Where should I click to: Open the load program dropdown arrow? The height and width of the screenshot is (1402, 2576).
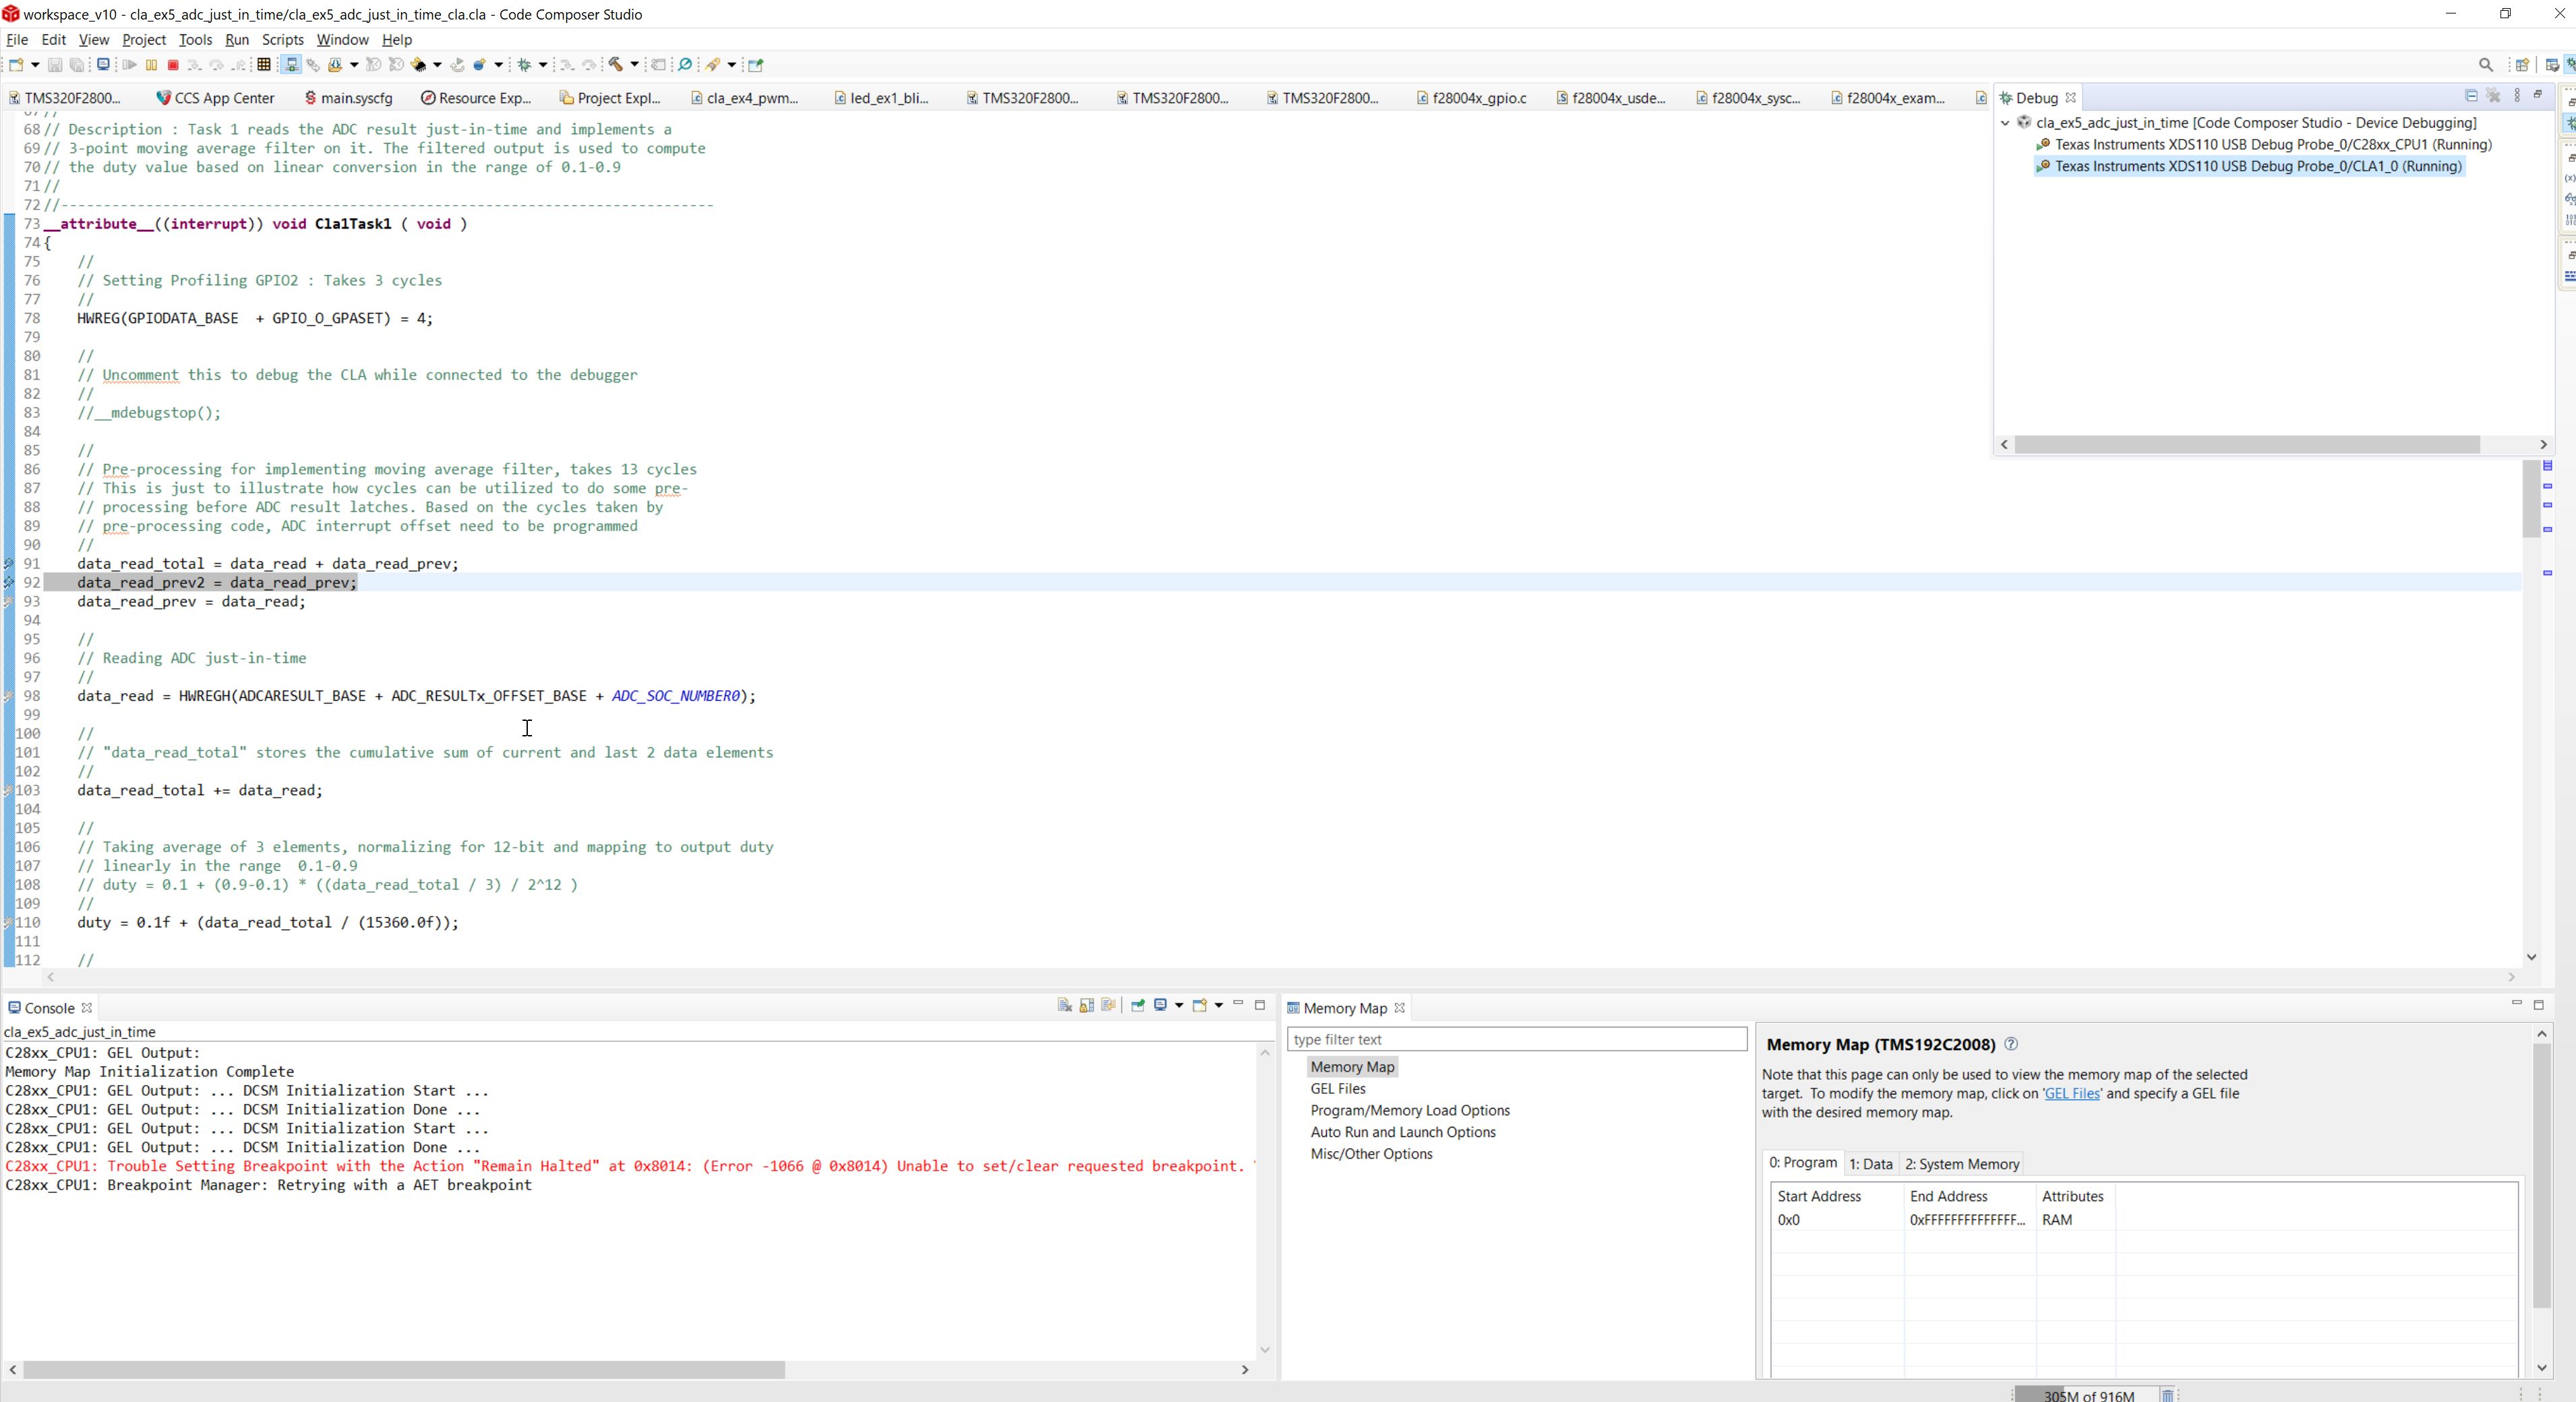point(354,65)
